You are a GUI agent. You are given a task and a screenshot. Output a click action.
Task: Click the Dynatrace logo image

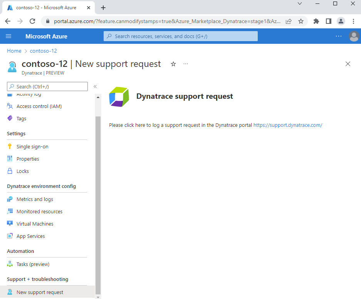click(119, 97)
